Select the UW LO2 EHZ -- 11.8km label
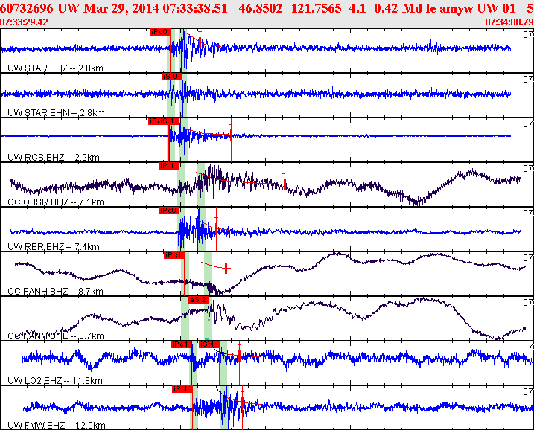Viewport: 534px width, 430px height. click(x=55, y=380)
